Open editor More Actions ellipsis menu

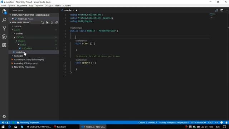[x=227, y=10]
